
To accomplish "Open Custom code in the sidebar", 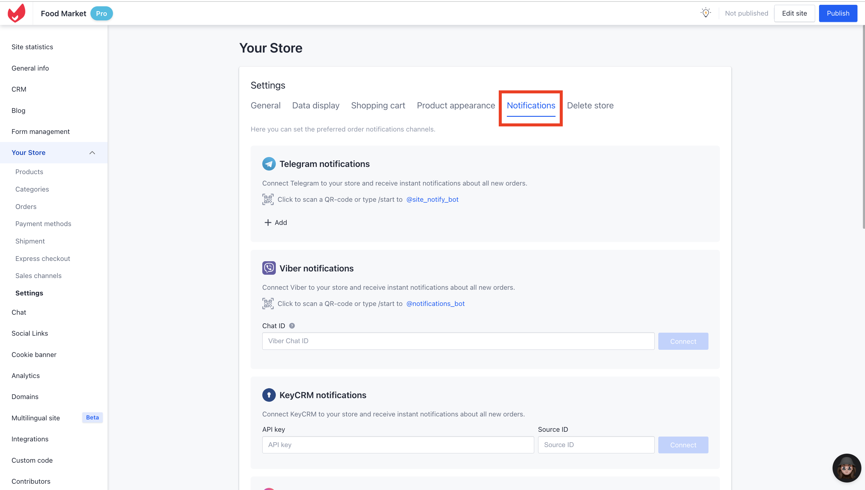I will (x=32, y=460).
